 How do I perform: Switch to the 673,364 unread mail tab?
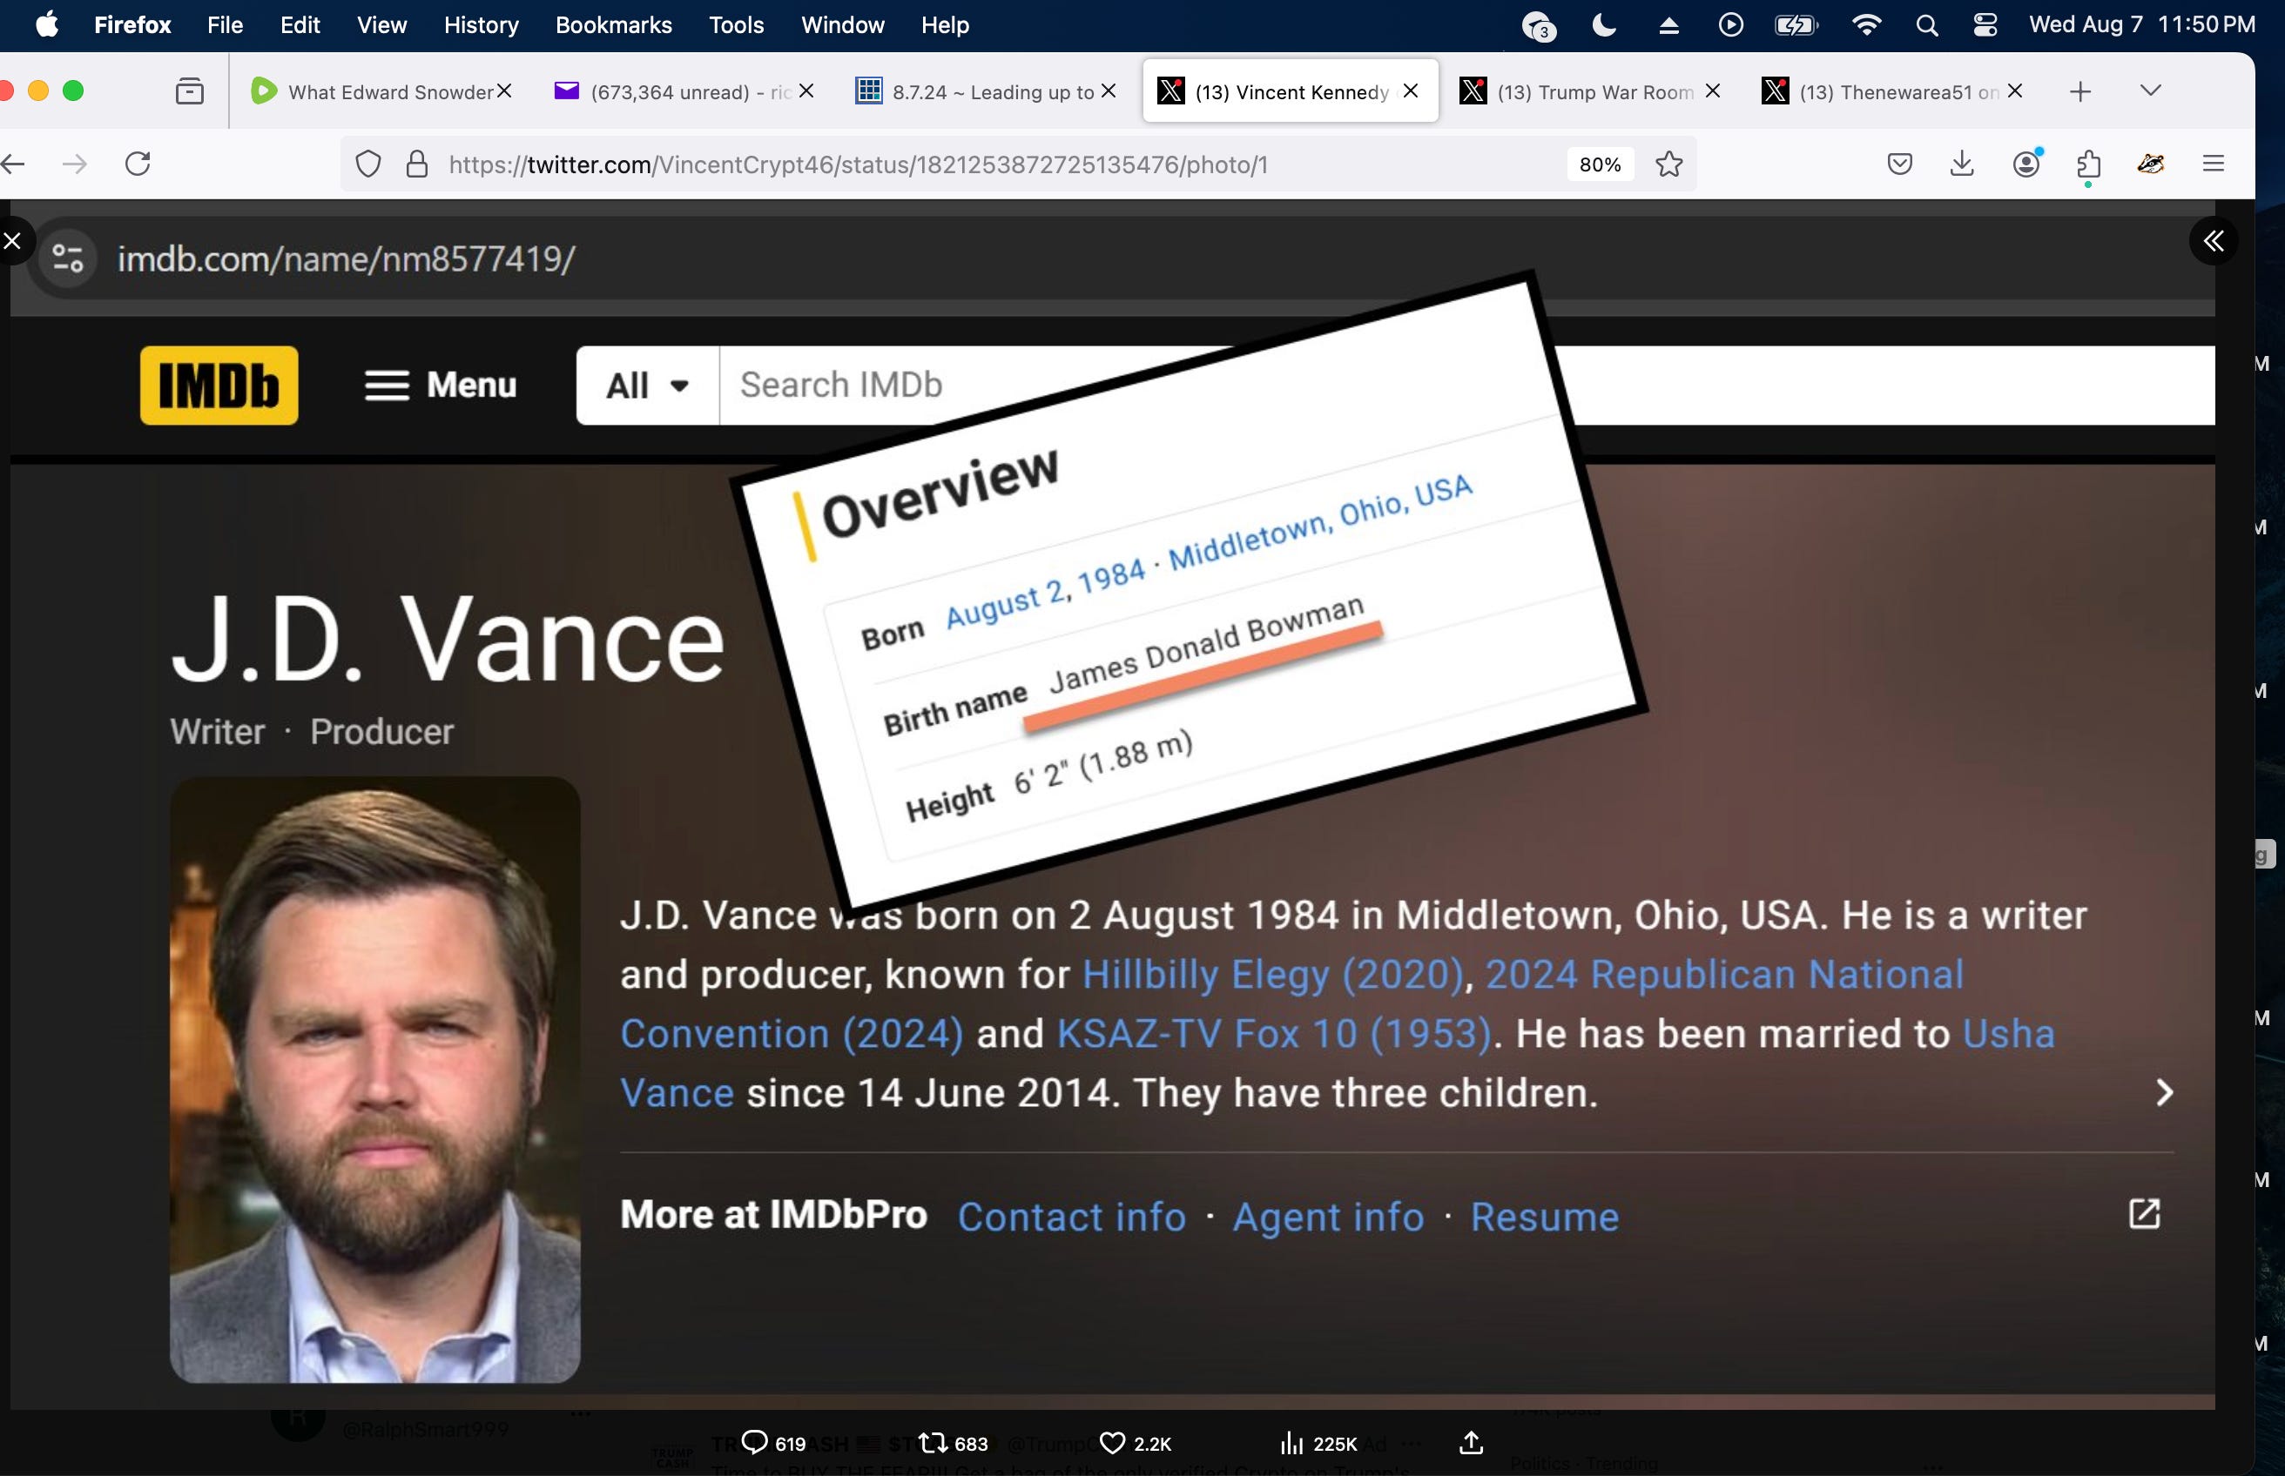684,92
